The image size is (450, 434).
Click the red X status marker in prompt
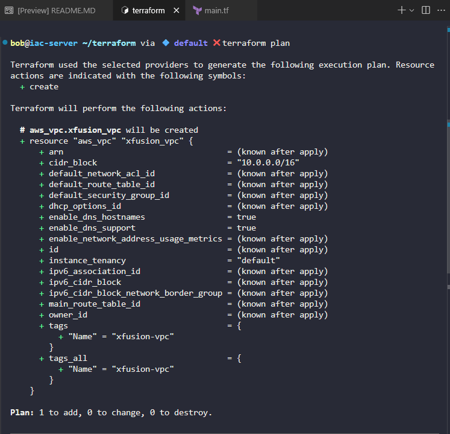[217, 43]
